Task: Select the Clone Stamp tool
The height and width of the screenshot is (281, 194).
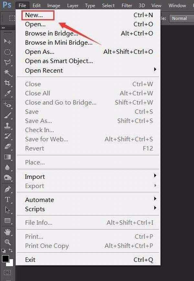Action: point(7,126)
